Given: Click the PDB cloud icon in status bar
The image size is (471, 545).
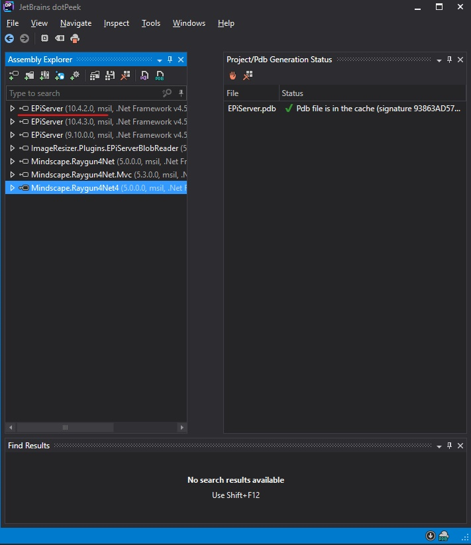Looking at the screenshot, I should pos(444,536).
